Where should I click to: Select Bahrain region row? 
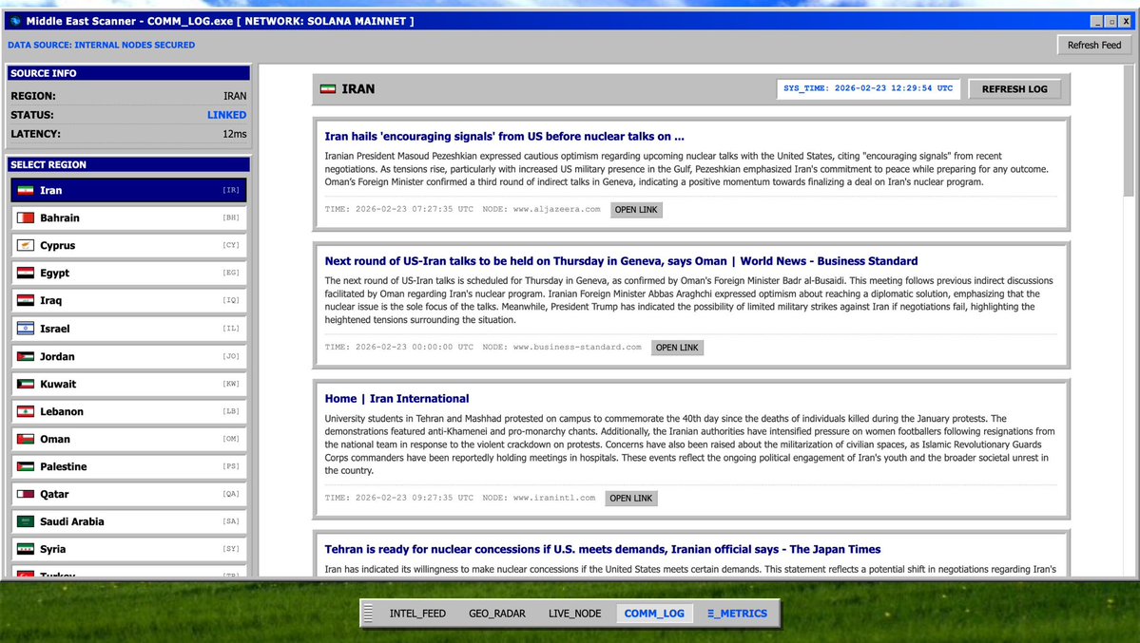[x=128, y=217]
